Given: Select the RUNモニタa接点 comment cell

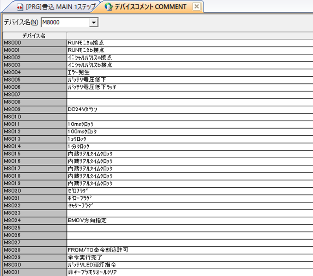Looking at the screenshot, I should click(x=190, y=43).
